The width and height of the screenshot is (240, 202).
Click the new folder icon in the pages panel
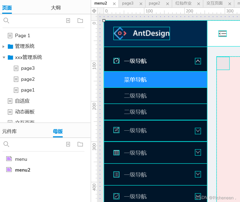coord(80,20)
